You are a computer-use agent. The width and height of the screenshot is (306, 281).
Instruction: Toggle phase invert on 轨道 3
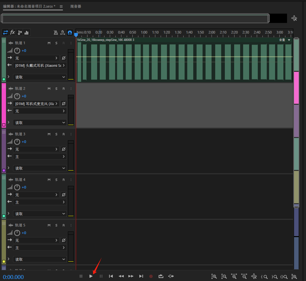(64, 149)
